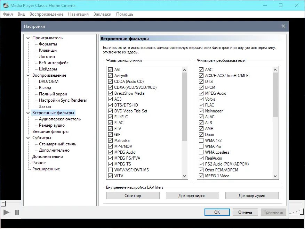
Task: Uncheck the CDDA (Audio CD) filter
Action: (110, 81)
